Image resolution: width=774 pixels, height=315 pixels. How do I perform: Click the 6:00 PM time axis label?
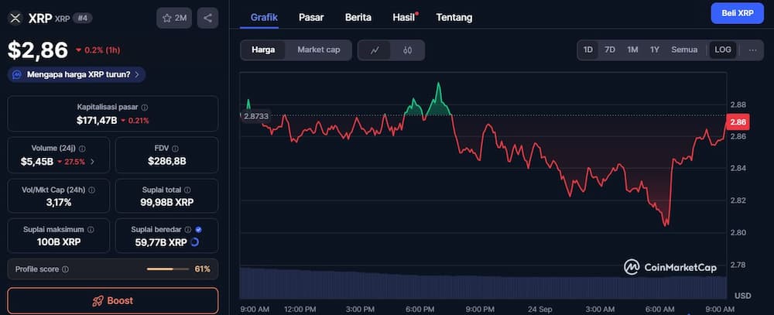tap(420, 309)
